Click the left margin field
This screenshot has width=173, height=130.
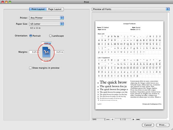pyautogui.click(x=34, y=52)
